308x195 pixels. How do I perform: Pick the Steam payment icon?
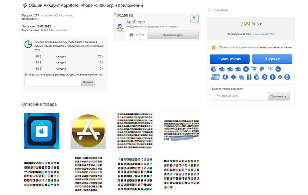278,69
